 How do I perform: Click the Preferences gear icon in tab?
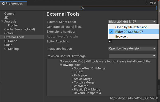pos(3,3)
